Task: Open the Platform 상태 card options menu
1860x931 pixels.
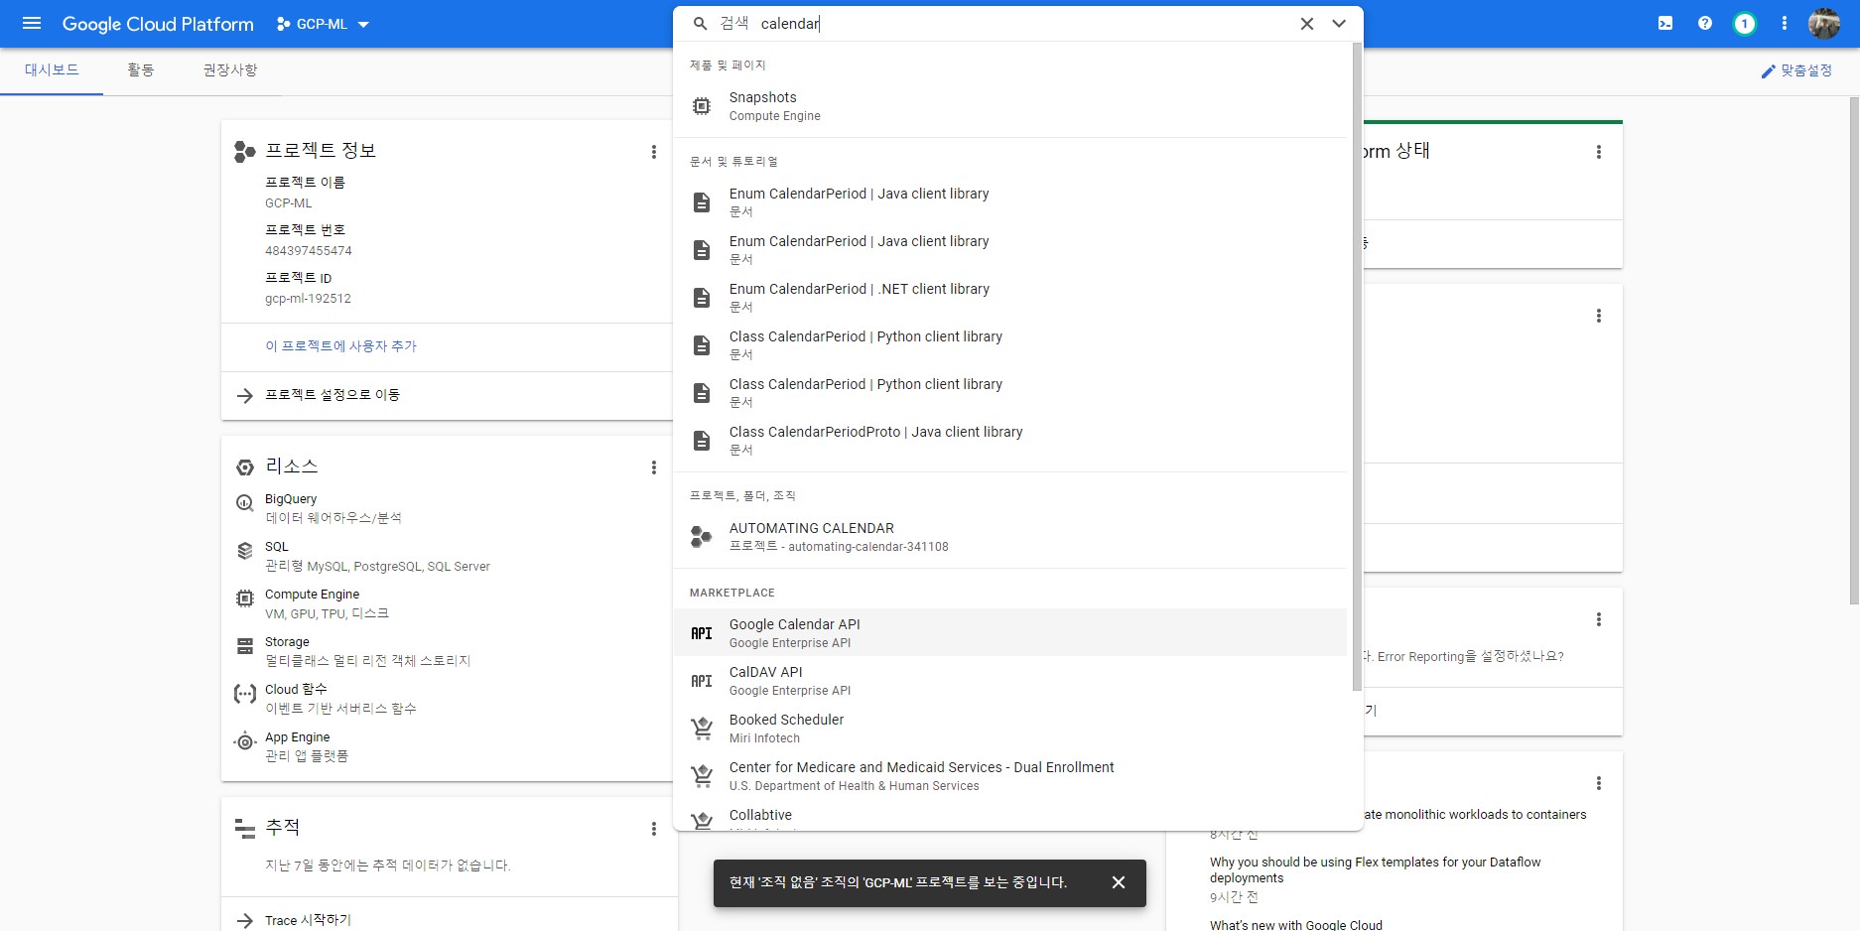Action: coord(1598,152)
